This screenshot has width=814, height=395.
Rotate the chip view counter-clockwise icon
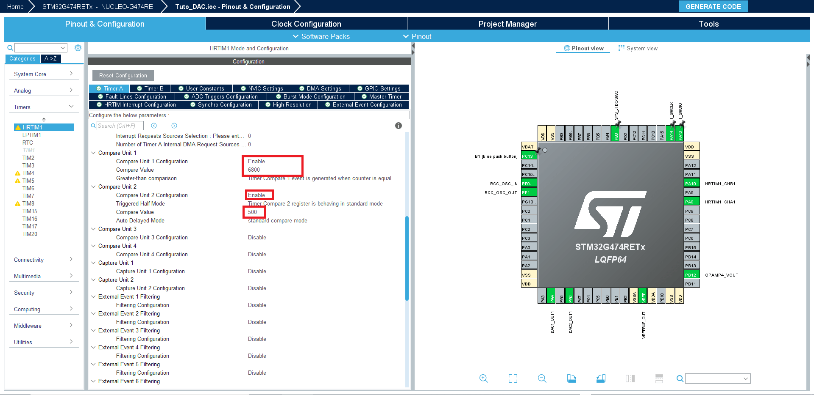point(601,379)
